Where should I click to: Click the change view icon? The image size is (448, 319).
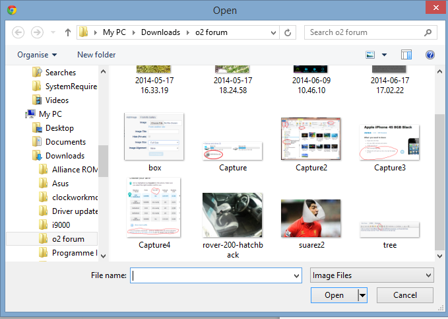[370, 55]
